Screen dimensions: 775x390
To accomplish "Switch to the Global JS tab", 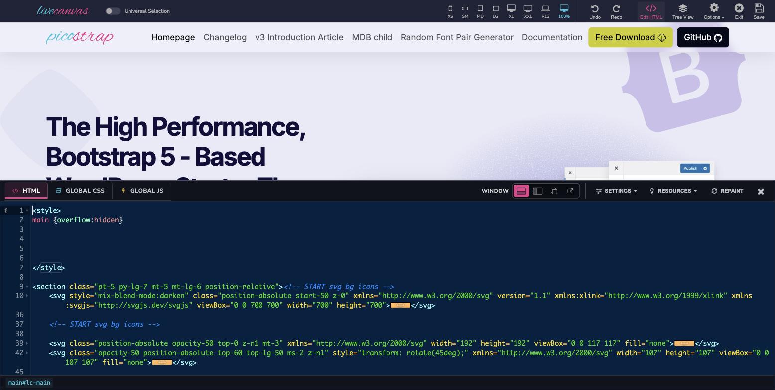I will click(142, 191).
